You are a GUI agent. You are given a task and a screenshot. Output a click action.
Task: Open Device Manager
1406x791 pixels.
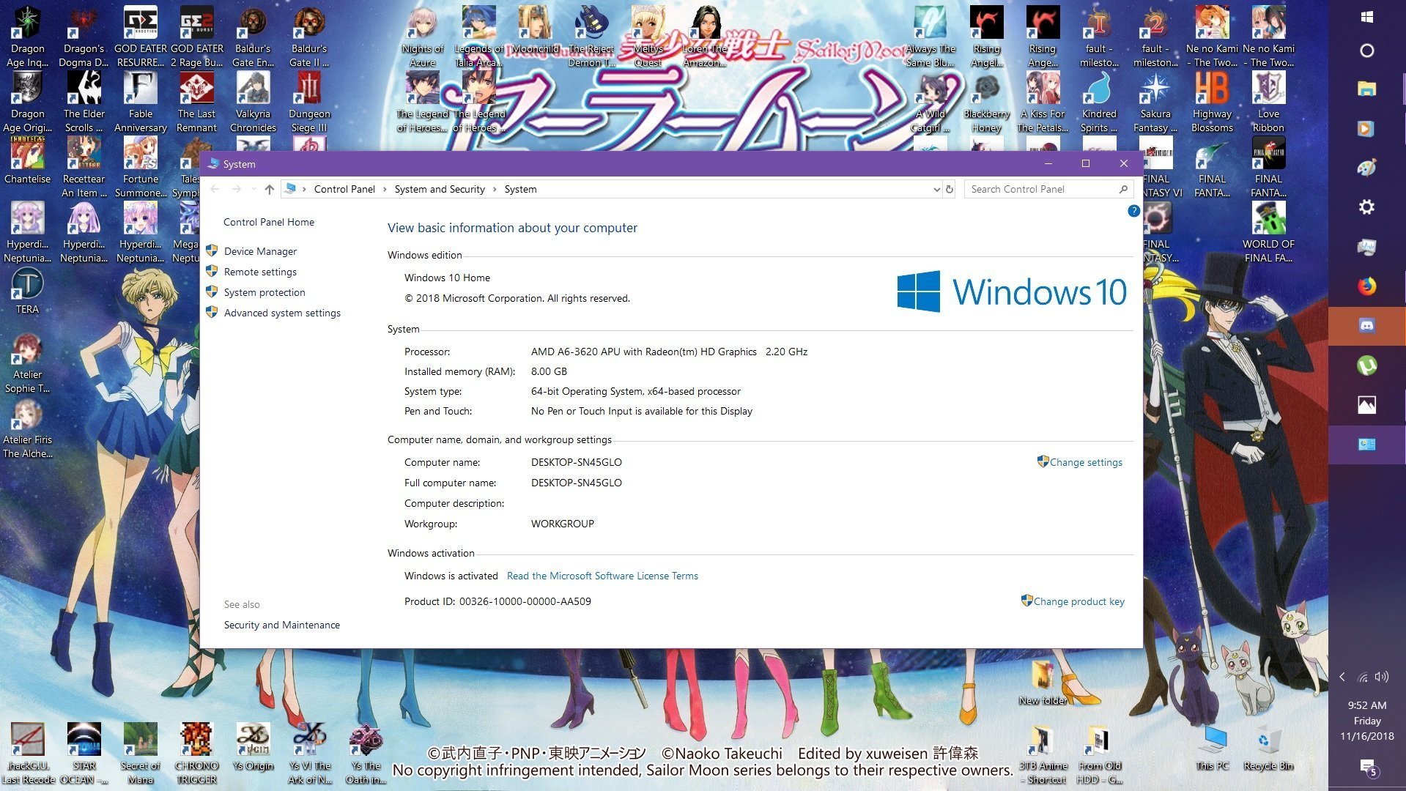click(260, 251)
